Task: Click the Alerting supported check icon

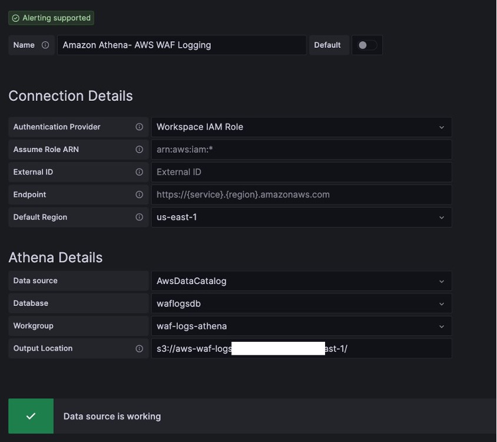Action: pos(15,18)
